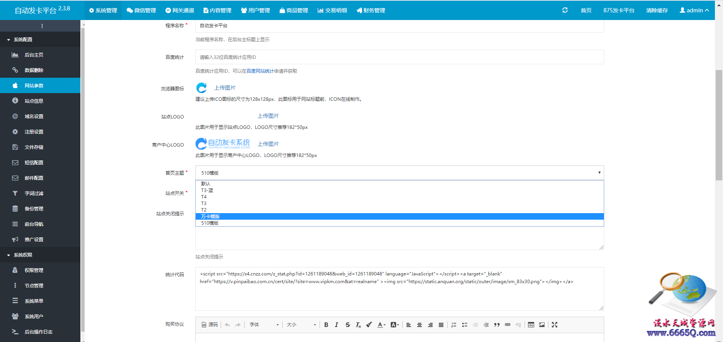Open 后台操作日志 in sidebar
Image resolution: width=723 pixels, height=342 pixels.
[40, 332]
